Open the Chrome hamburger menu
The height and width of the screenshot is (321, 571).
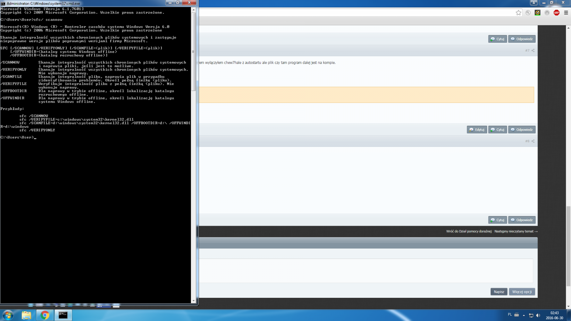(x=566, y=12)
